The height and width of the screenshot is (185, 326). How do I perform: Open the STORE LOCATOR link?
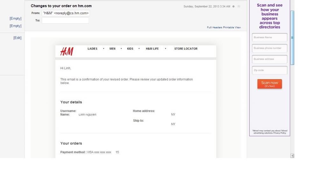[186, 49]
